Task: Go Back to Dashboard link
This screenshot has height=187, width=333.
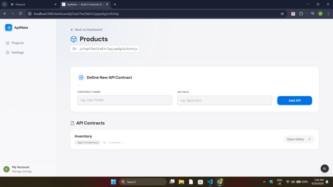Action: (x=86, y=30)
